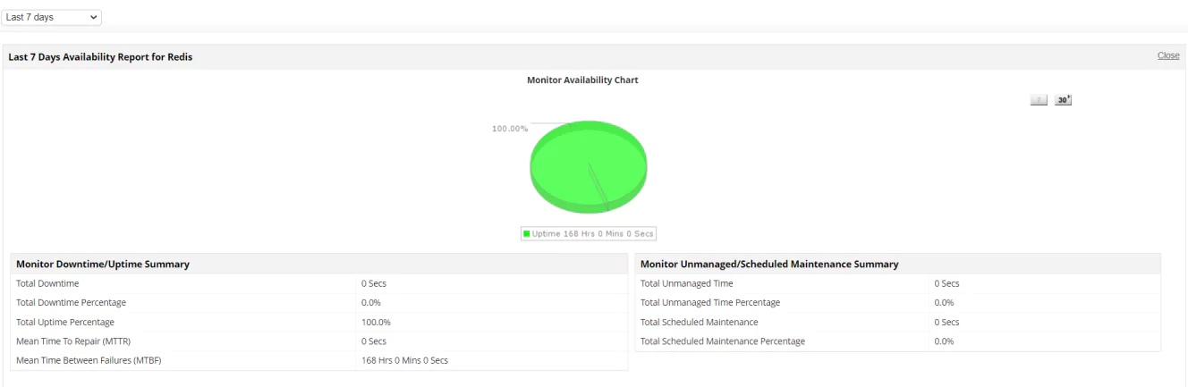Click the green uptime pie chart
1188x387 pixels.
pos(589,166)
